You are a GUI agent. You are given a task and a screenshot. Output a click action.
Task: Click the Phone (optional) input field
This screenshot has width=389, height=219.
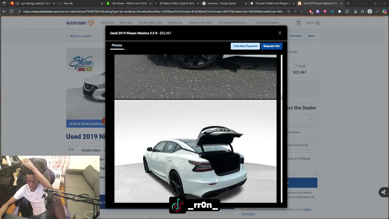(x=302, y=145)
